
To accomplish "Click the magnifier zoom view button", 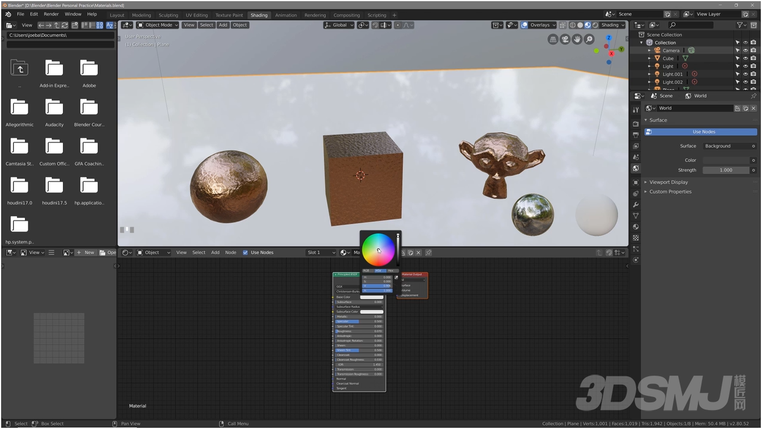I will pos(589,39).
